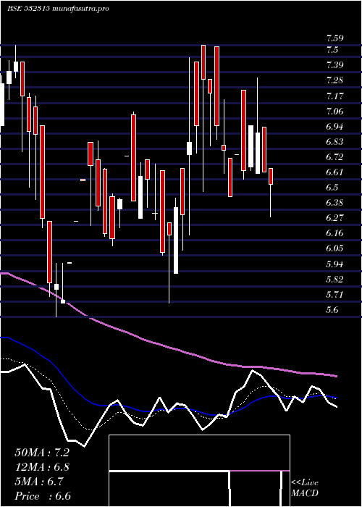
Task: Click the 12MA : 6.8 readout
Action: point(42,467)
